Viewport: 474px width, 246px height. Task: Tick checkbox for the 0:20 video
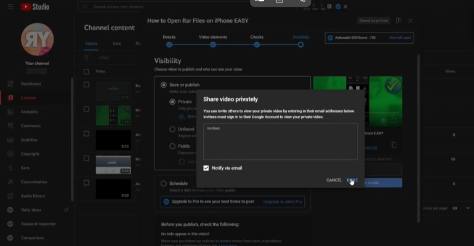click(86, 183)
